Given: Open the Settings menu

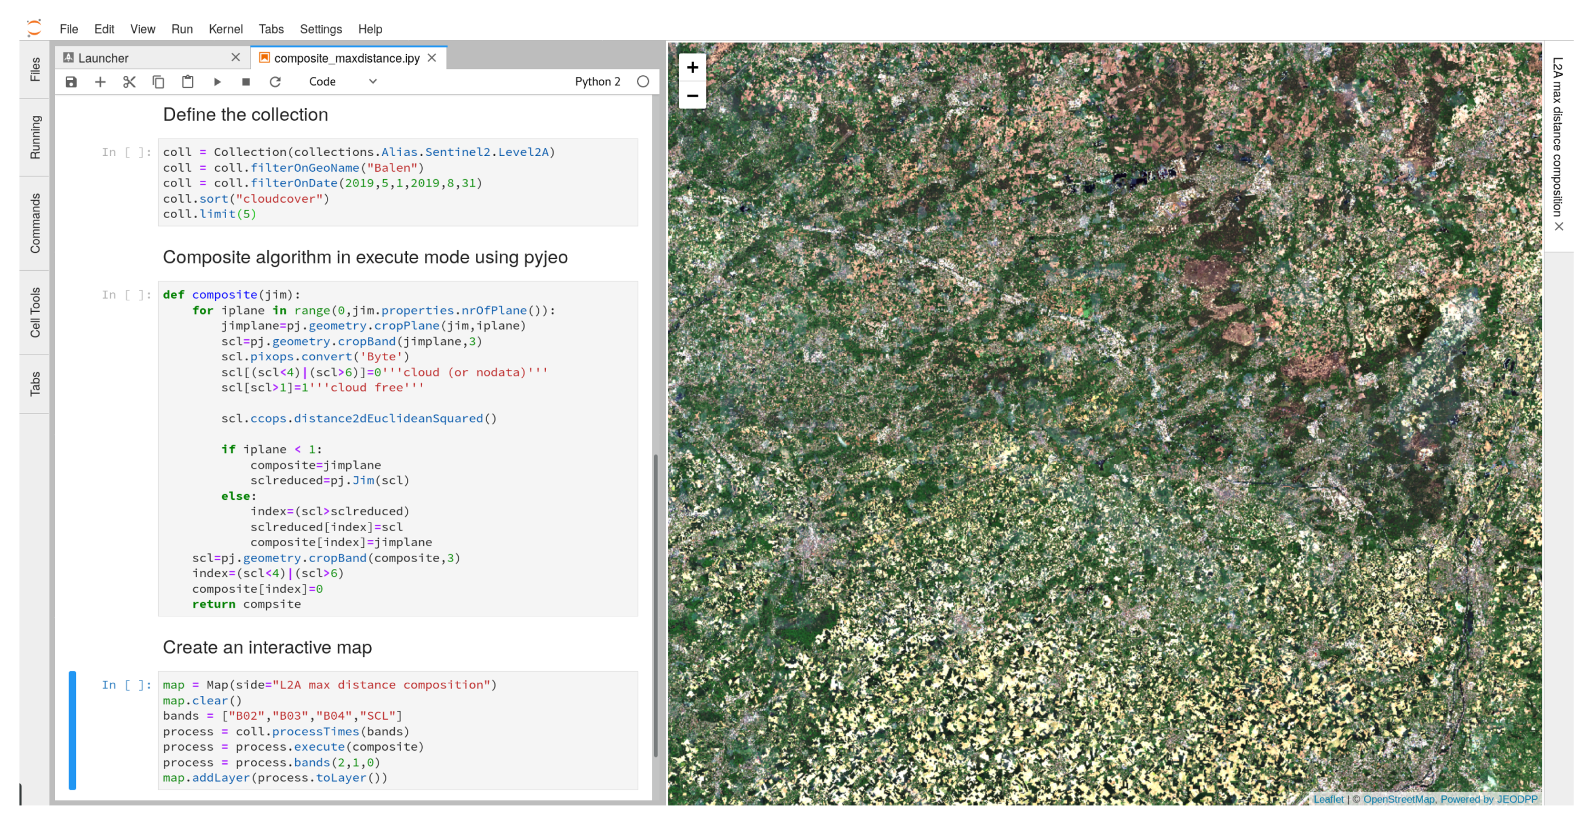Looking at the screenshot, I should tap(320, 29).
